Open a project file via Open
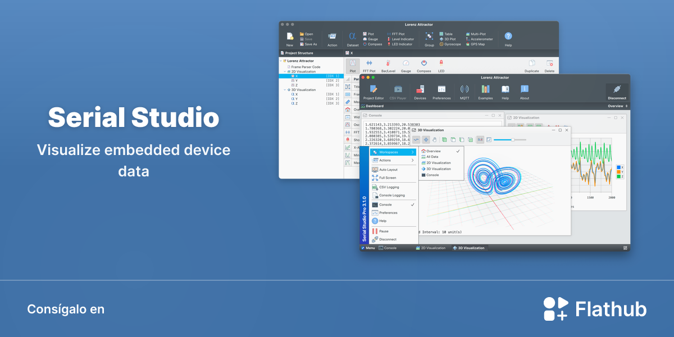 tap(306, 34)
